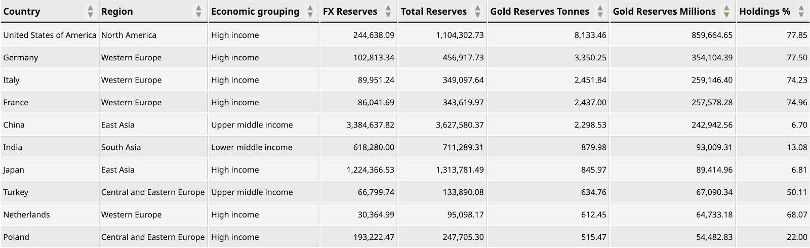Click France's Gold Reserves Millions value
Viewport: 810px width, 248px height.
point(712,102)
